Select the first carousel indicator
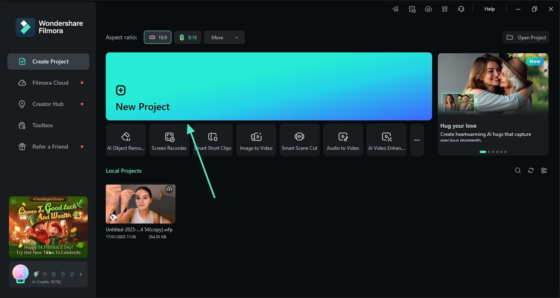 483,152
